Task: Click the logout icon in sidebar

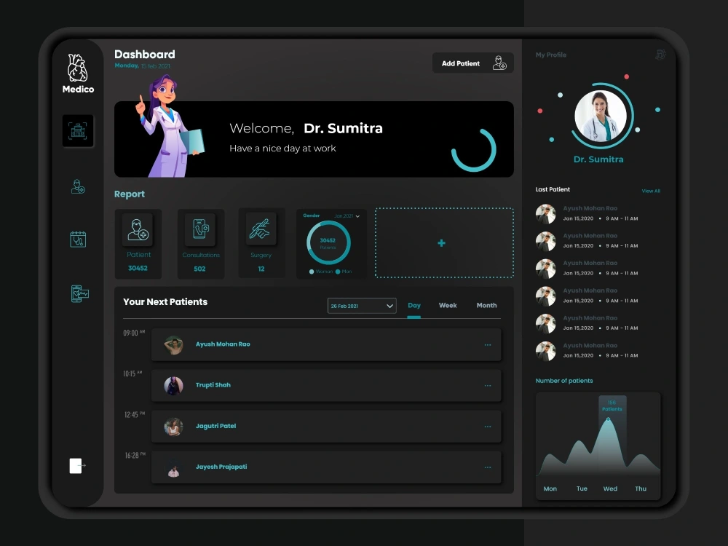Action: [x=77, y=466]
